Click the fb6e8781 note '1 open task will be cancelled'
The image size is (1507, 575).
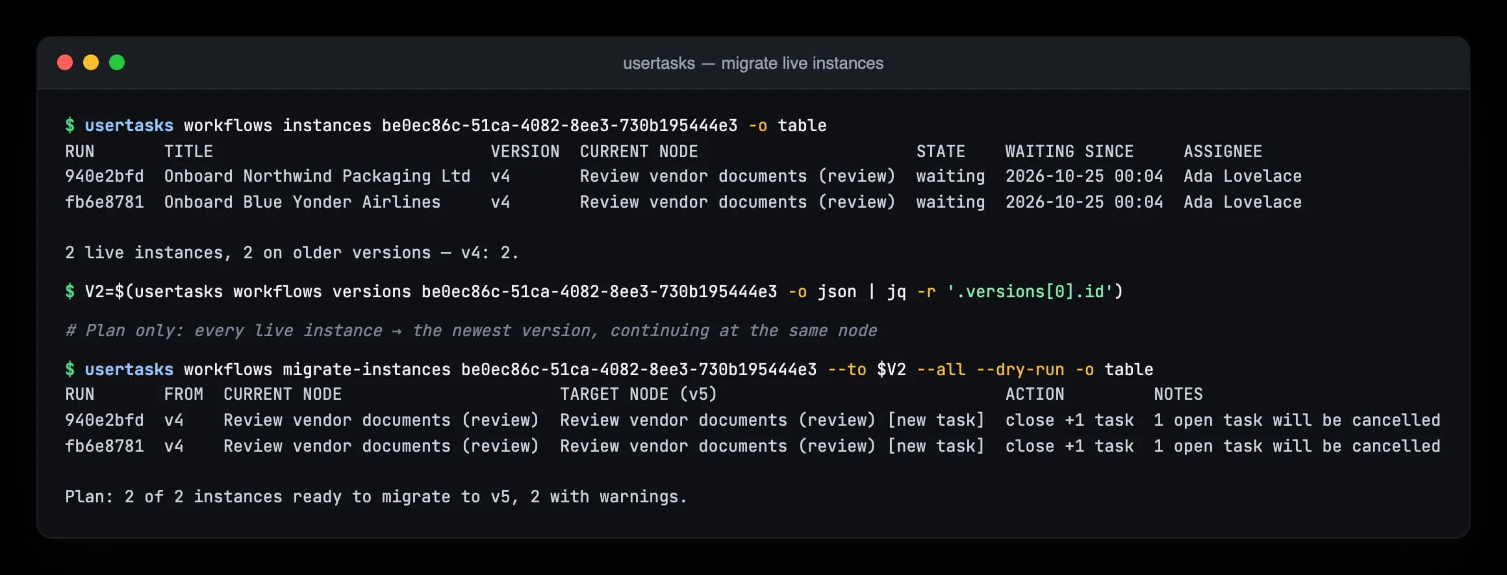1297,446
